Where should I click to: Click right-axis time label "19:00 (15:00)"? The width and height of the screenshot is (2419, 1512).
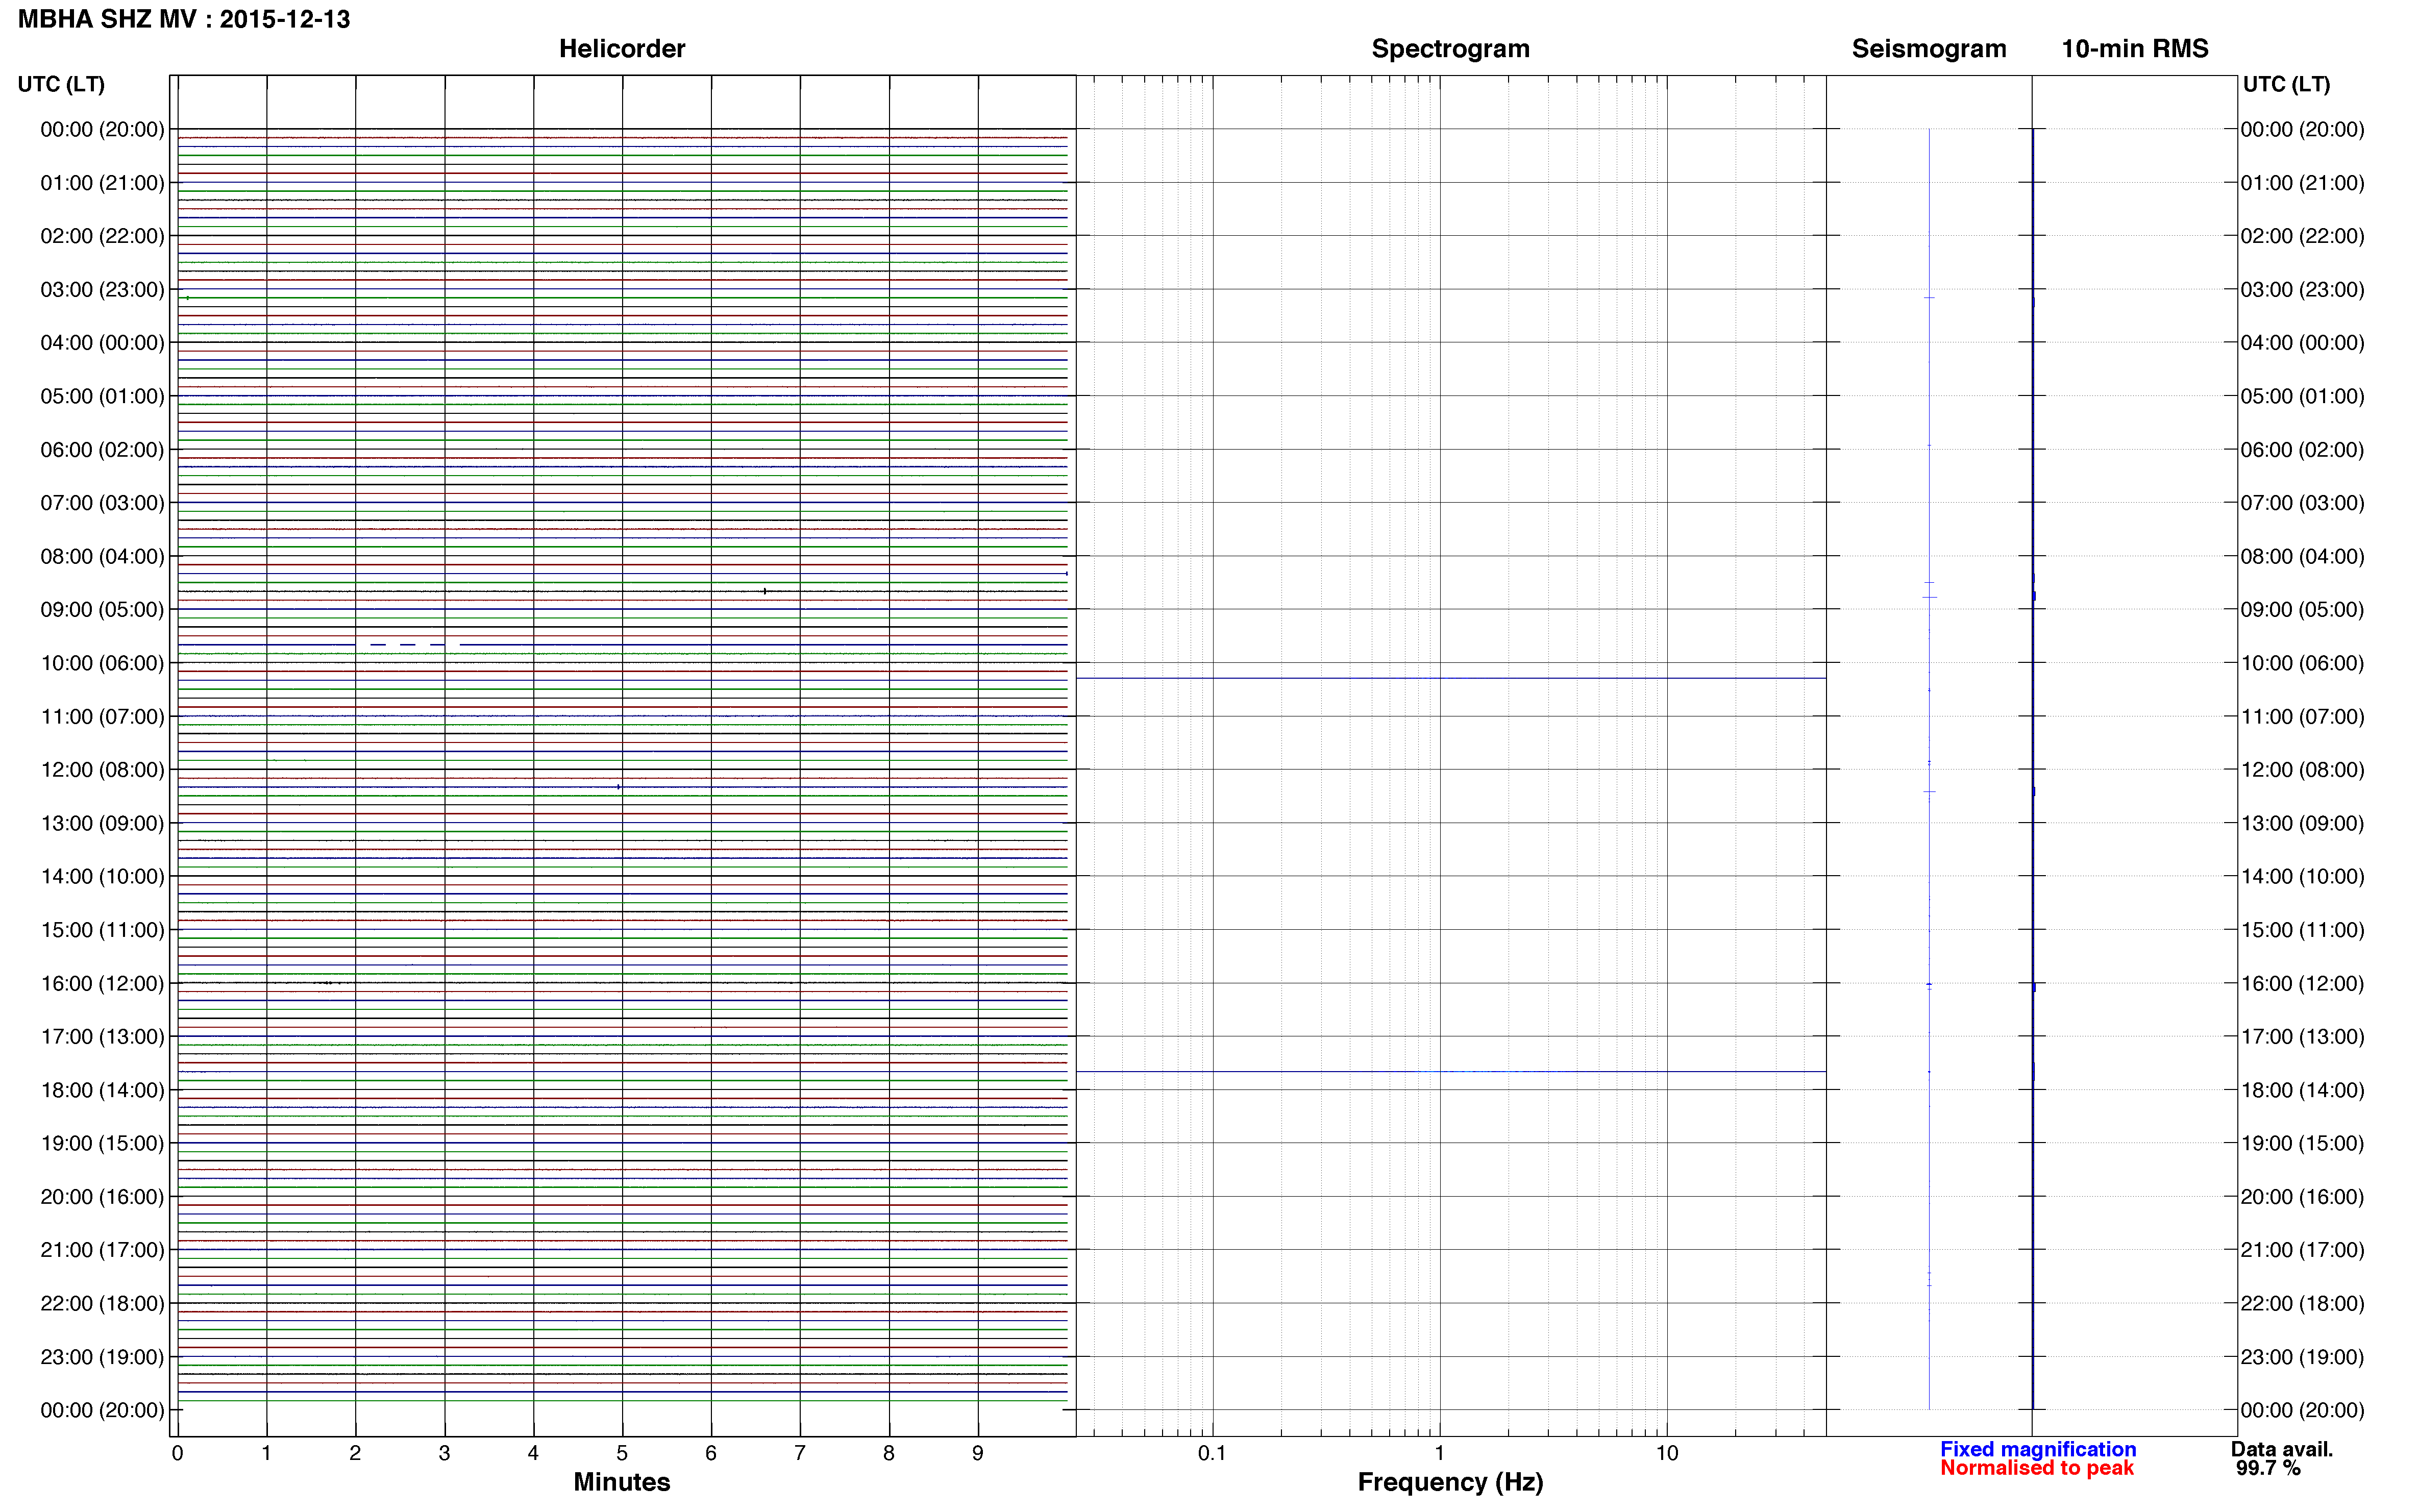coord(2302,1143)
